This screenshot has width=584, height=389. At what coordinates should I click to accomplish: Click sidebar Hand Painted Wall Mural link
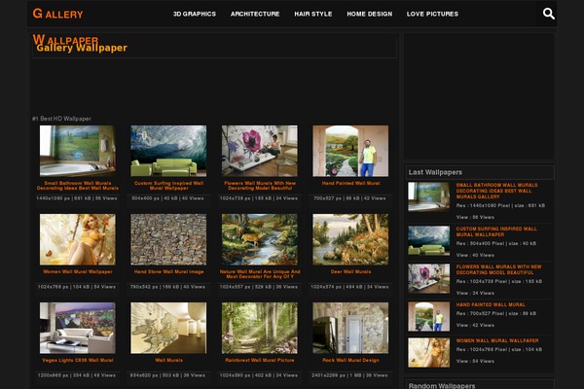(x=491, y=304)
